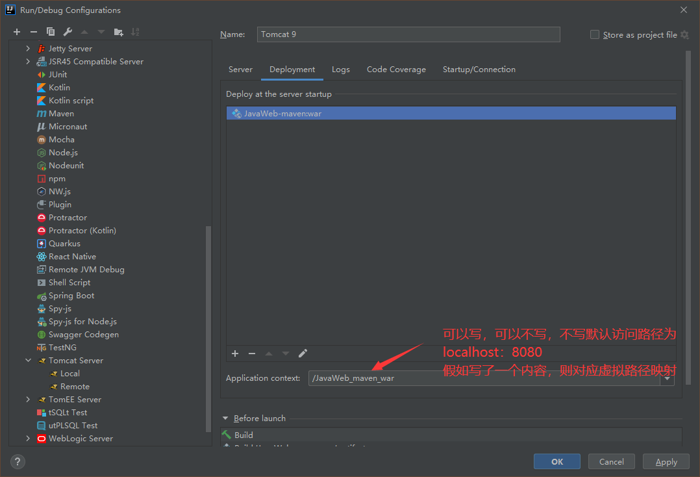Switch to Logs tab
Image resolution: width=700 pixels, height=477 pixels.
tap(341, 70)
